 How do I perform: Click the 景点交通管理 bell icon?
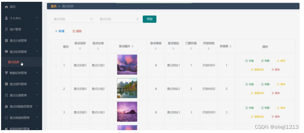pos(6,95)
